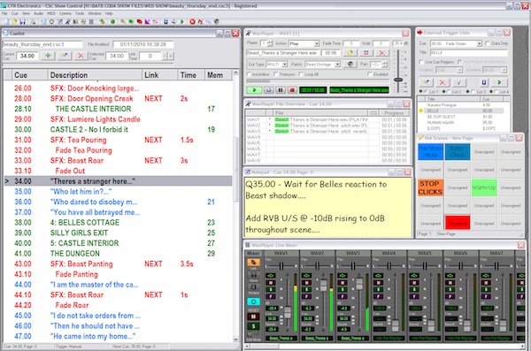This screenshot has height=351, width=531.
Task: Click the WavPlayer loop/restart button
Action: (x=268, y=90)
